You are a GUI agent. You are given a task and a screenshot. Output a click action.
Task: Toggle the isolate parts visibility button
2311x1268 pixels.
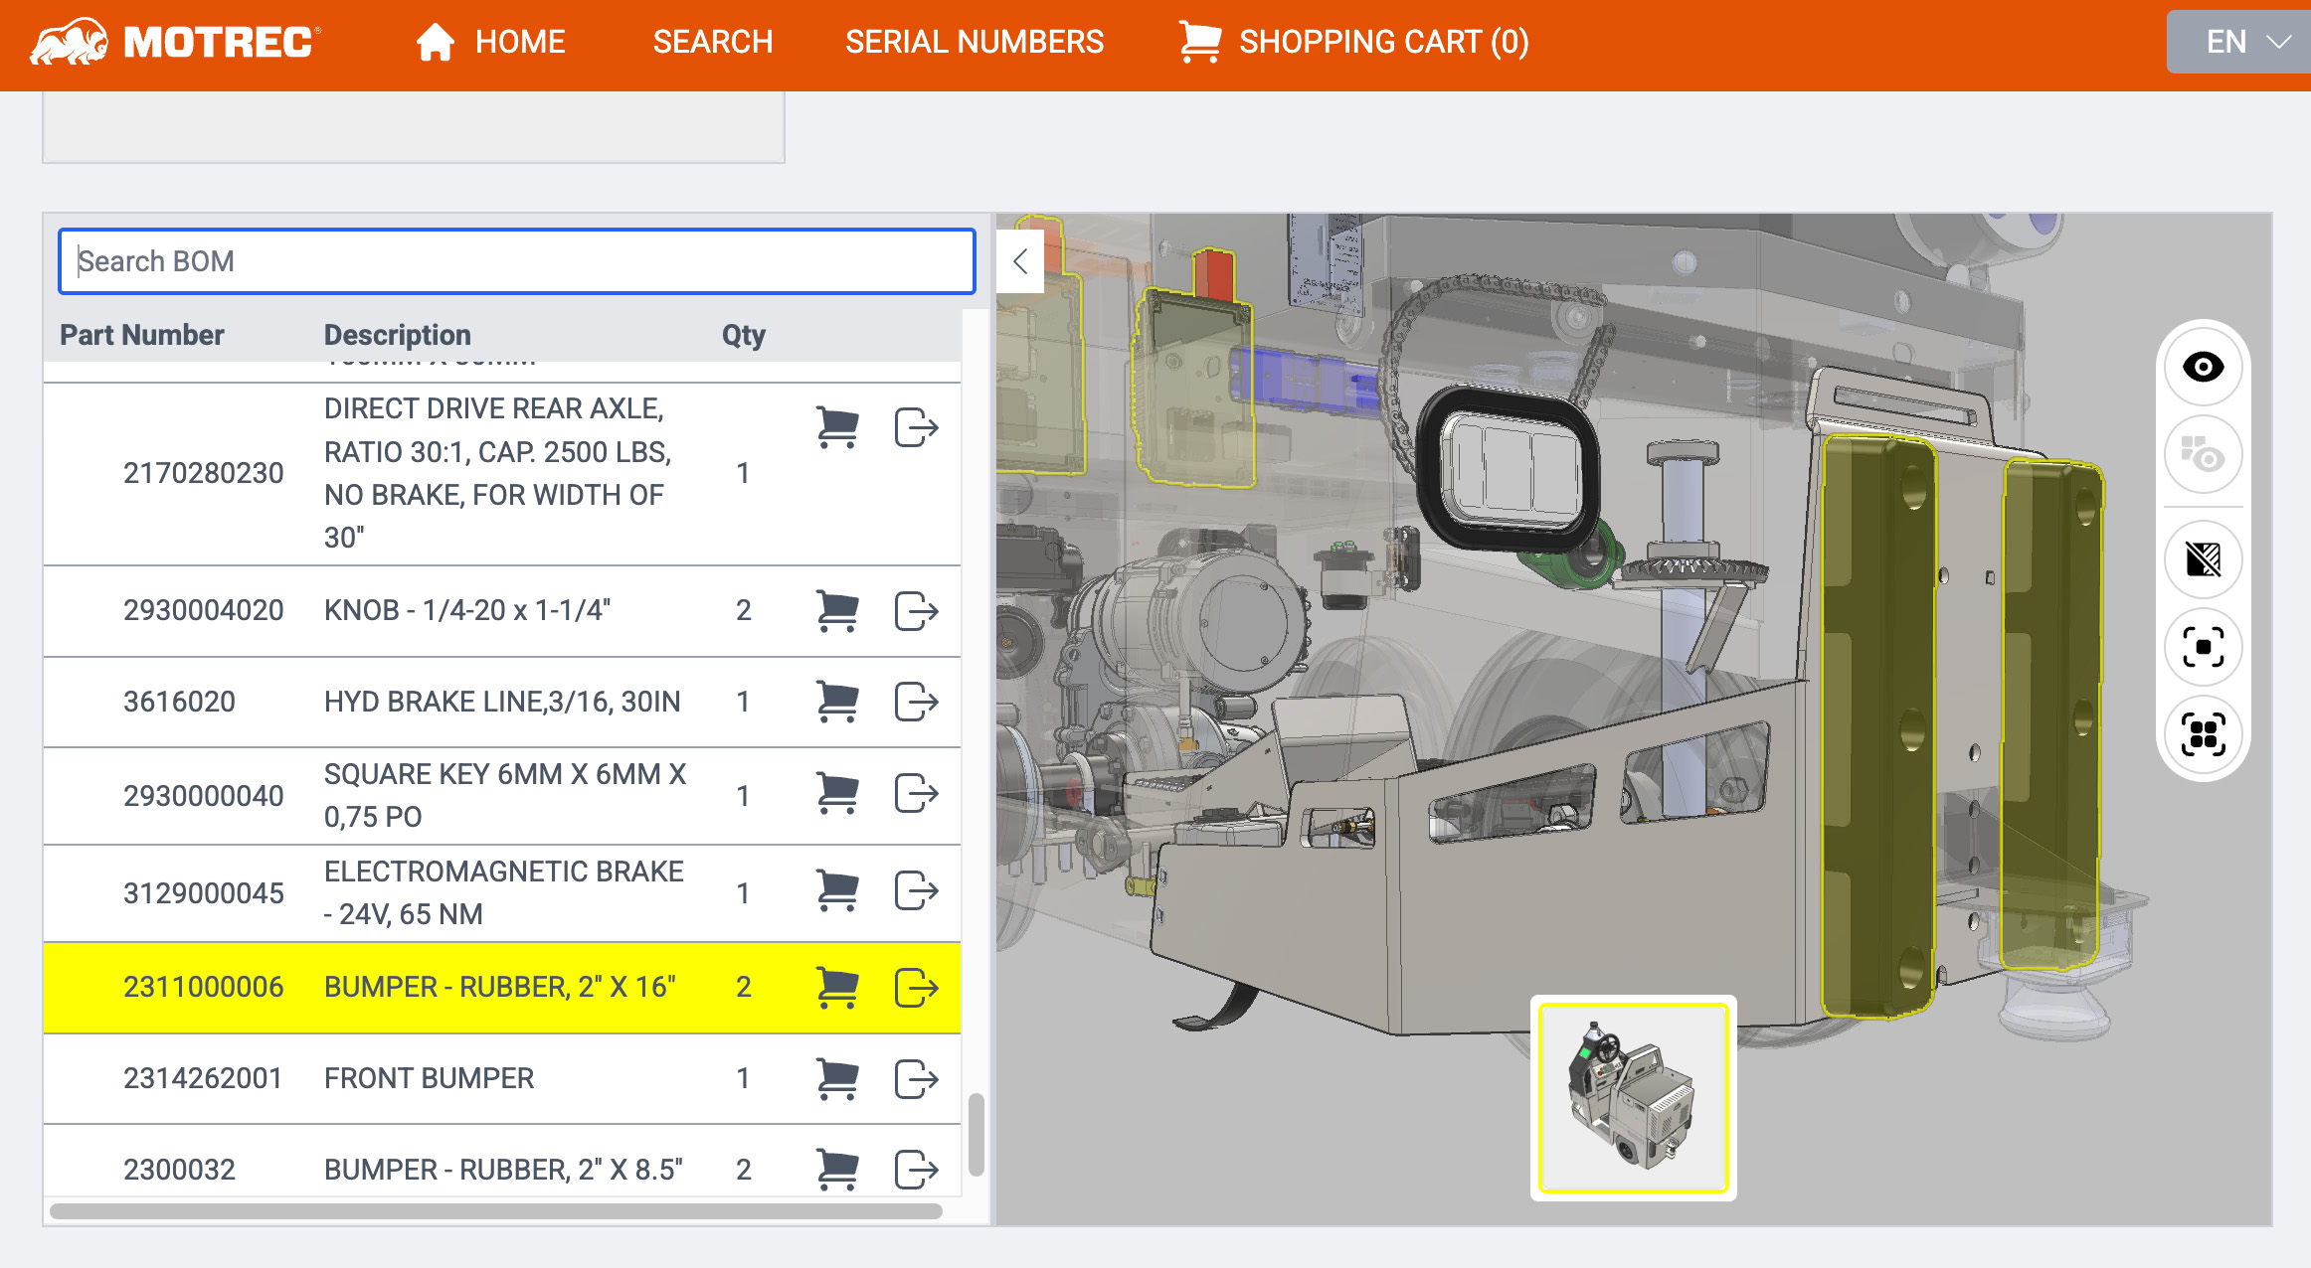coord(2203,455)
